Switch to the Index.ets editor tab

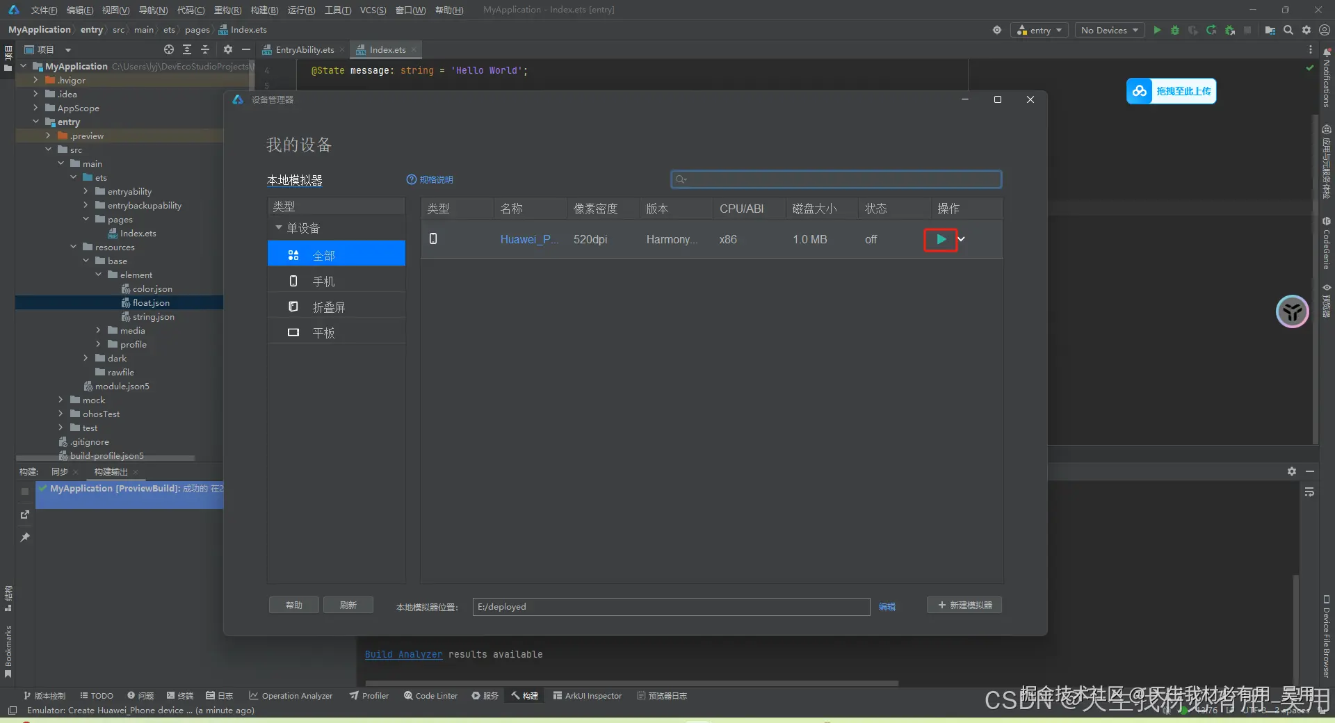[387, 50]
